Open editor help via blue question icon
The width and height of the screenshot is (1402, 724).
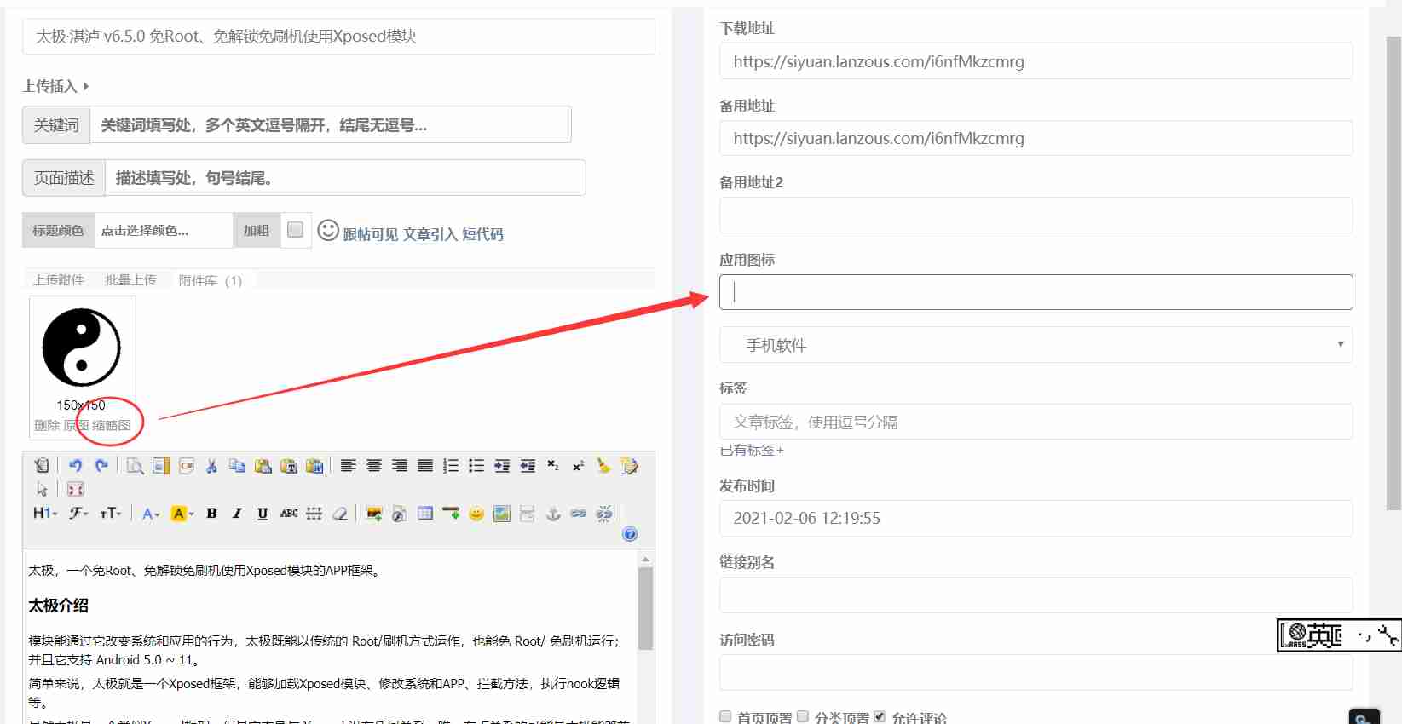[x=630, y=534]
